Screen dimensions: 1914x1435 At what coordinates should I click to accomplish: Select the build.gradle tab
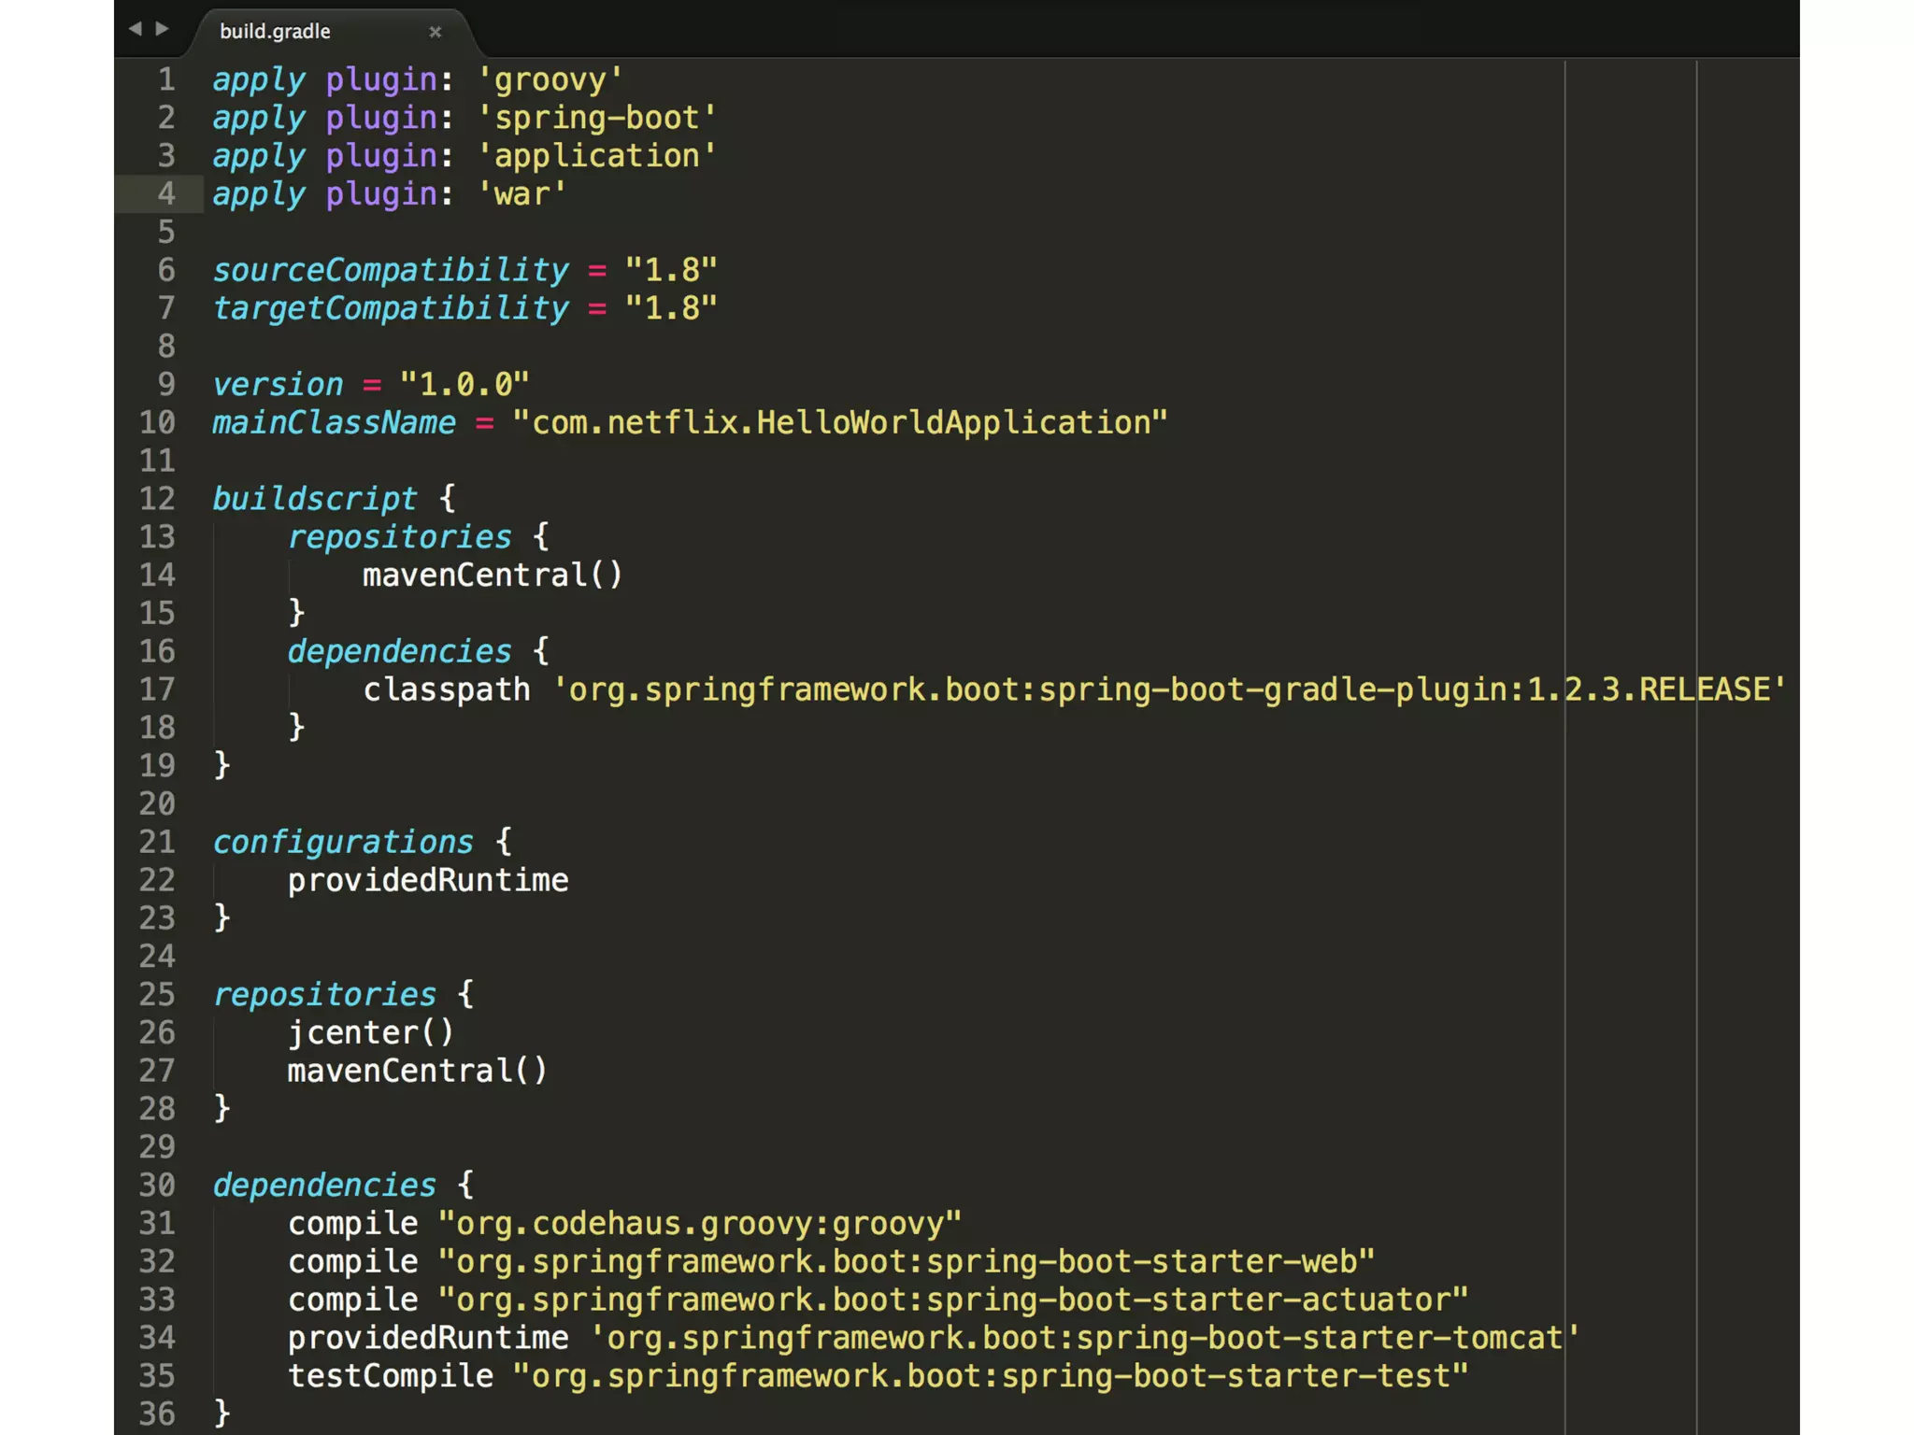pos(275,32)
